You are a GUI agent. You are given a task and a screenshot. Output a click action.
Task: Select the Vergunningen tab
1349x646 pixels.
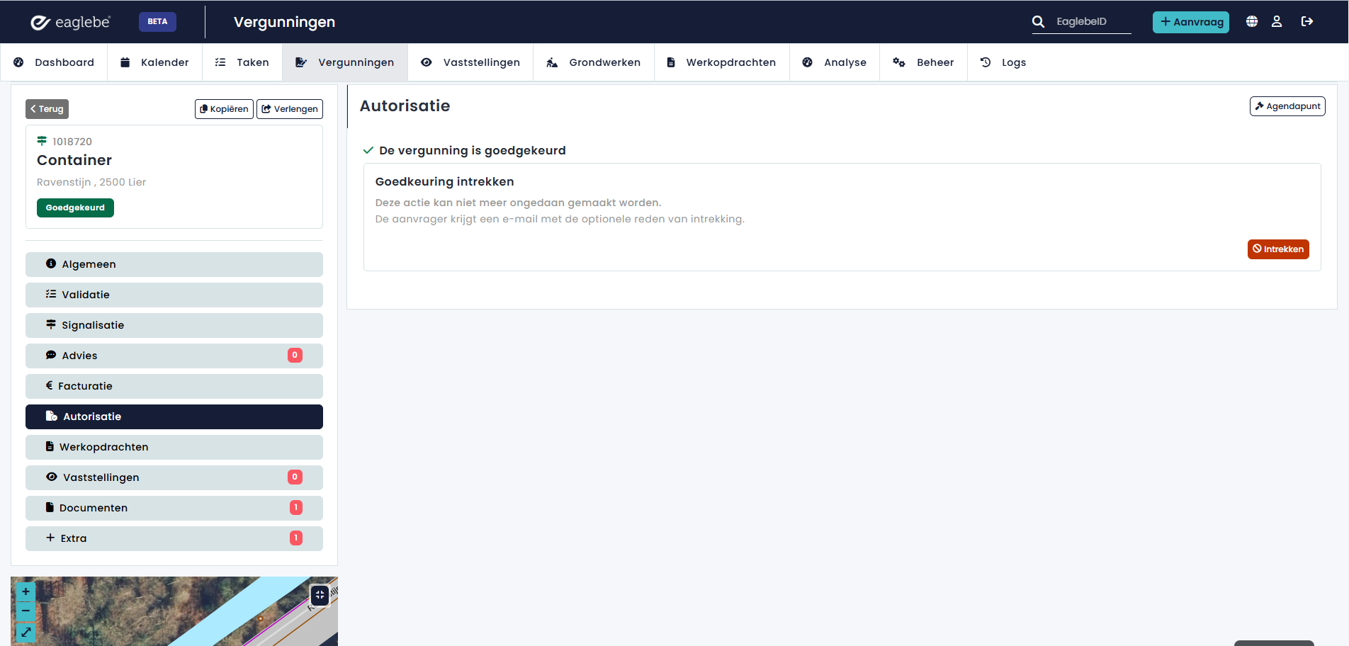(345, 62)
